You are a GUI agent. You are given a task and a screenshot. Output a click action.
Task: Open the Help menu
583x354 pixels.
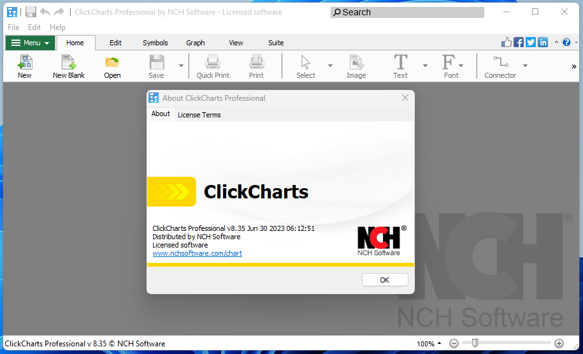point(57,27)
